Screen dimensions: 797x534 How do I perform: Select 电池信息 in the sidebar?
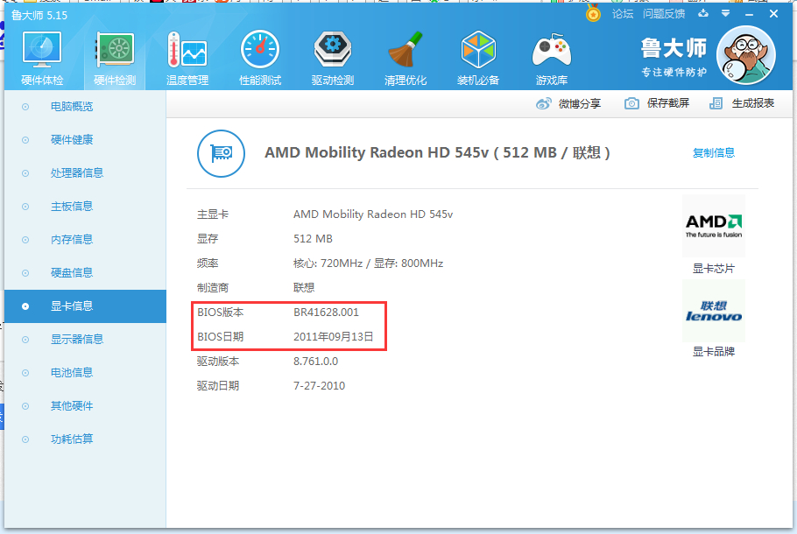pyautogui.click(x=86, y=373)
